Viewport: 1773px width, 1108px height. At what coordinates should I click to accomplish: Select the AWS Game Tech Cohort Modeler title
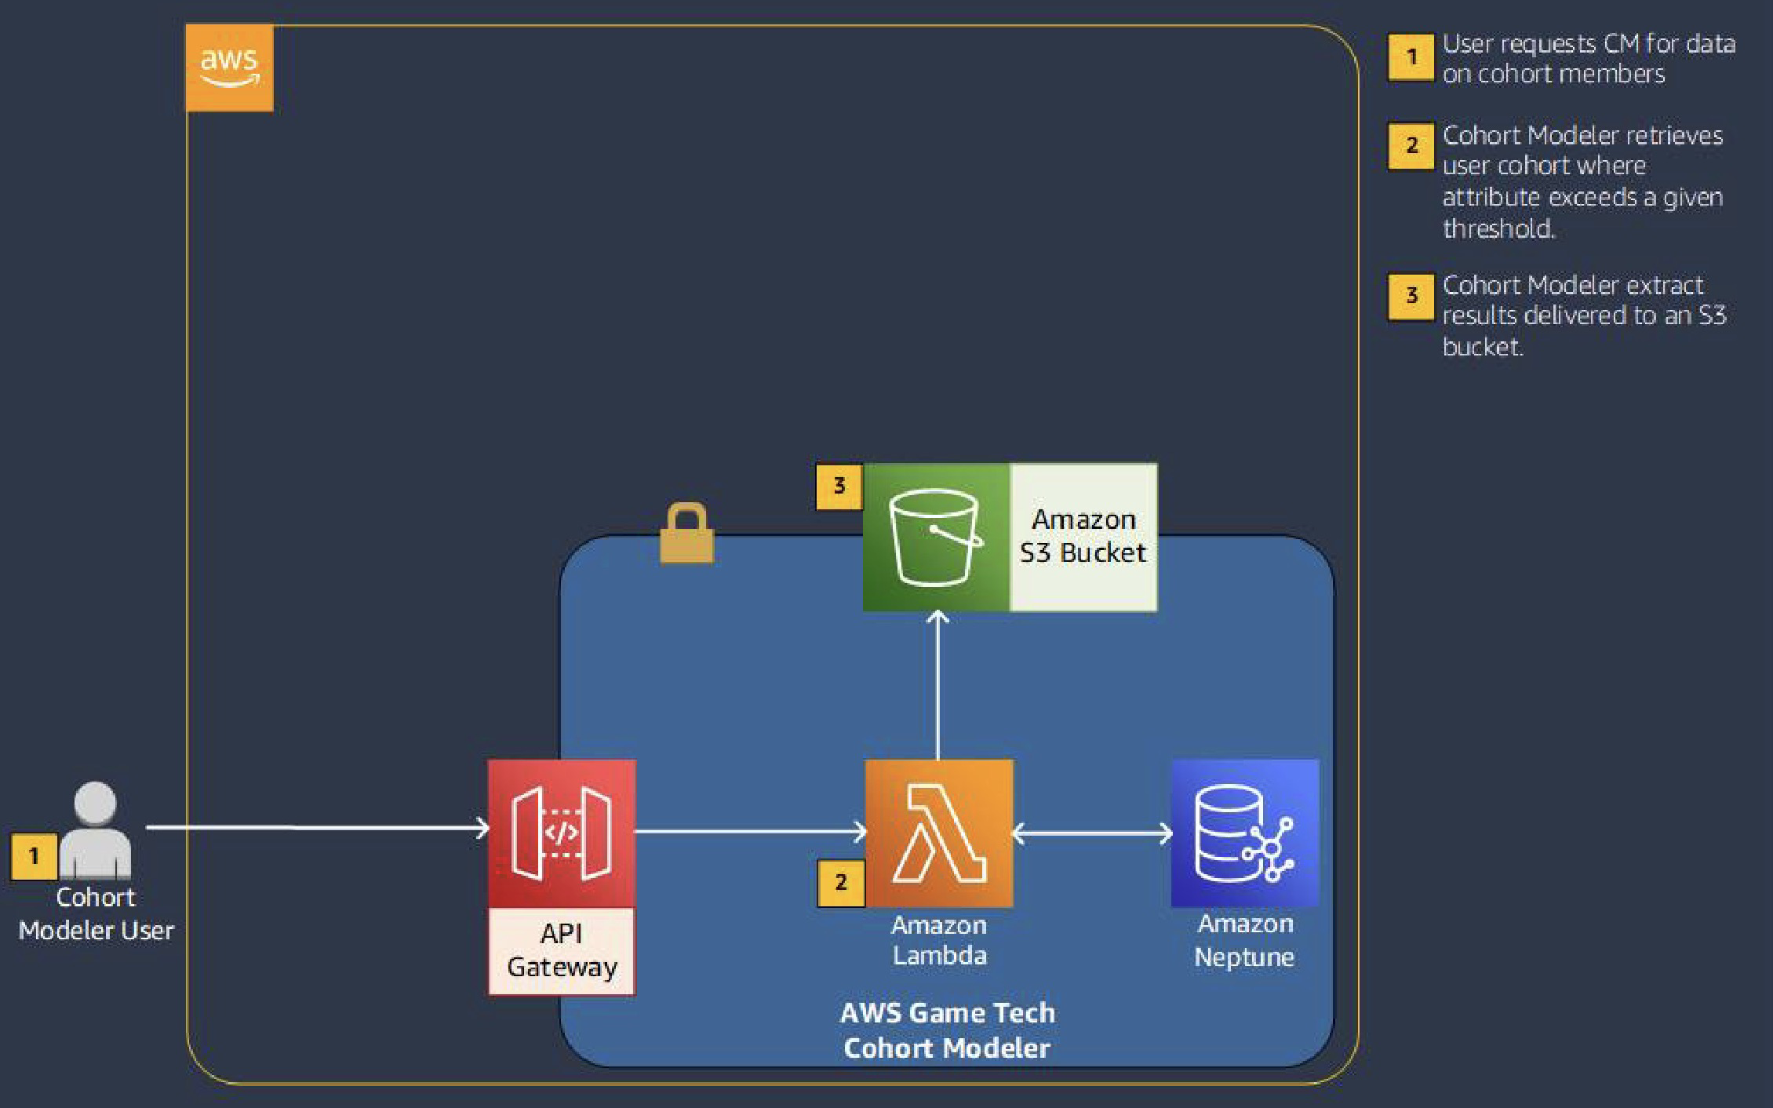[947, 1030]
